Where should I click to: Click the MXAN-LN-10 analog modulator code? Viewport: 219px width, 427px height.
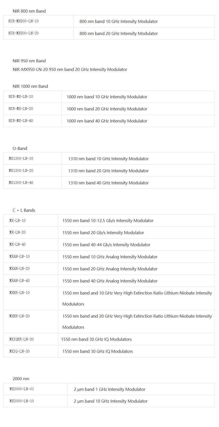tap(20, 257)
